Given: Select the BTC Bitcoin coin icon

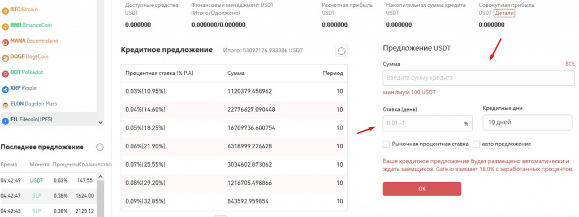Looking at the screenshot, I should coord(5,11).
